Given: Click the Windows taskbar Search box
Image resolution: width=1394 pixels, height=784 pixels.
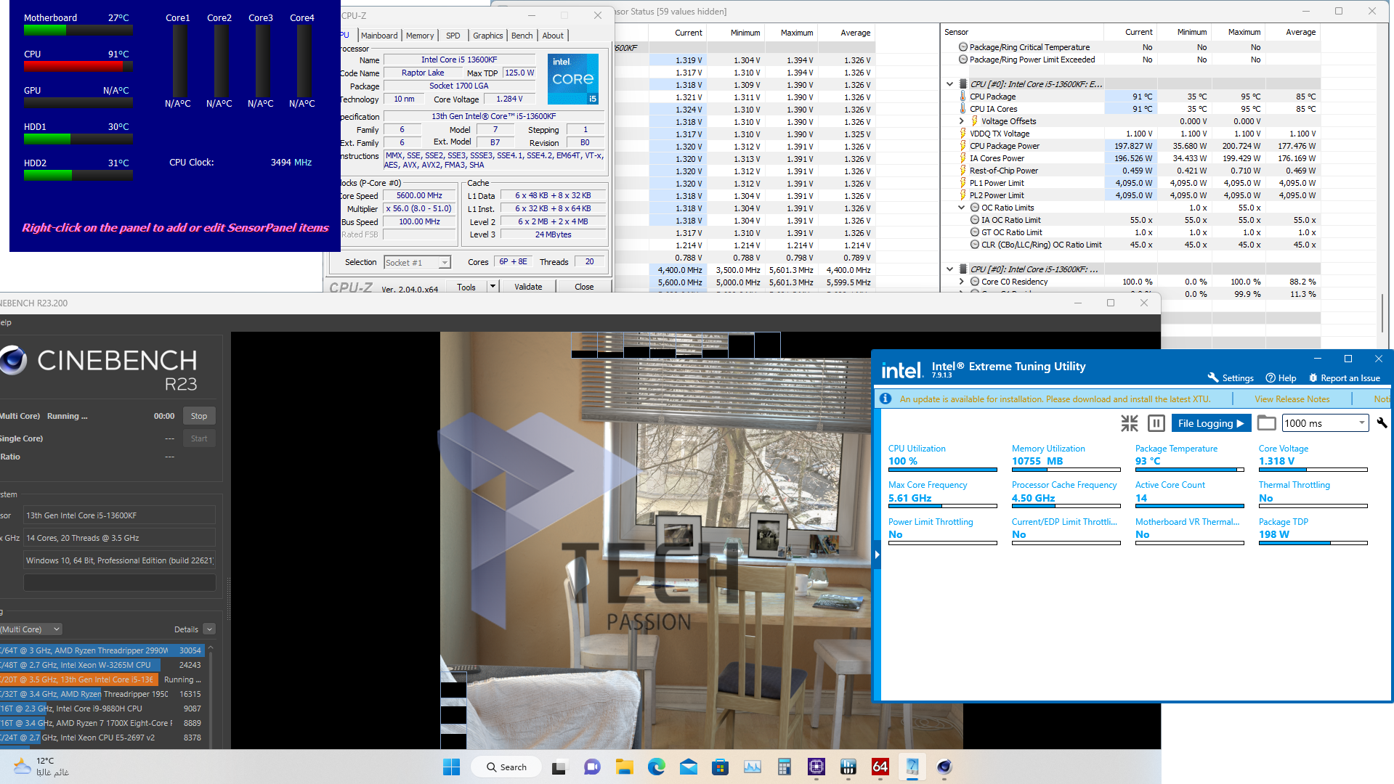Looking at the screenshot, I should click(x=506, y=767).
